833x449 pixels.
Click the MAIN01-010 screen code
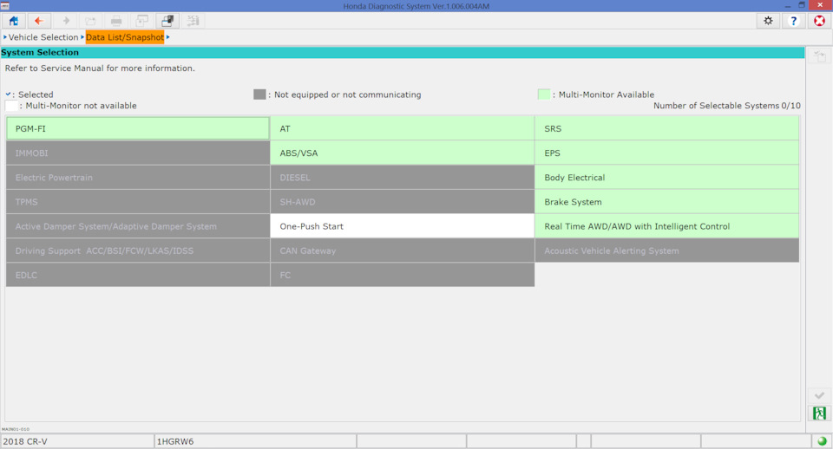16,429
